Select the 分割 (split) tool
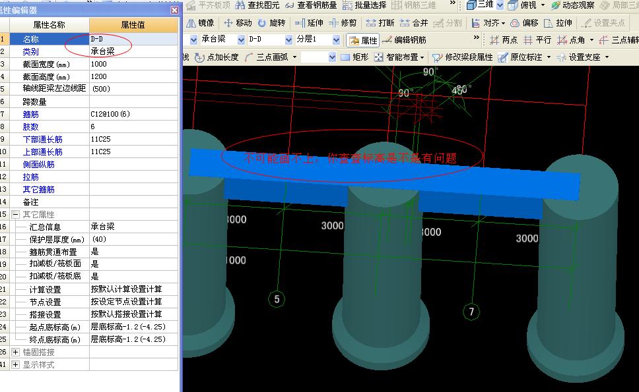The width and height of the screenshot is (639, 392). pyautogui.click(x=447, y=23)
